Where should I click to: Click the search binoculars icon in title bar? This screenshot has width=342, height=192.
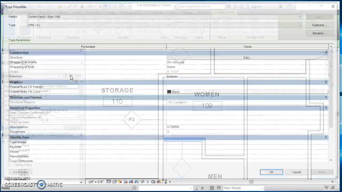pyautogui.click(x=229, y=6)
